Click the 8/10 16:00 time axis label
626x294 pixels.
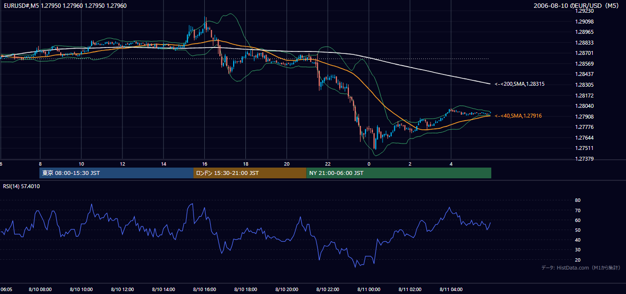[x=205, y=289]
